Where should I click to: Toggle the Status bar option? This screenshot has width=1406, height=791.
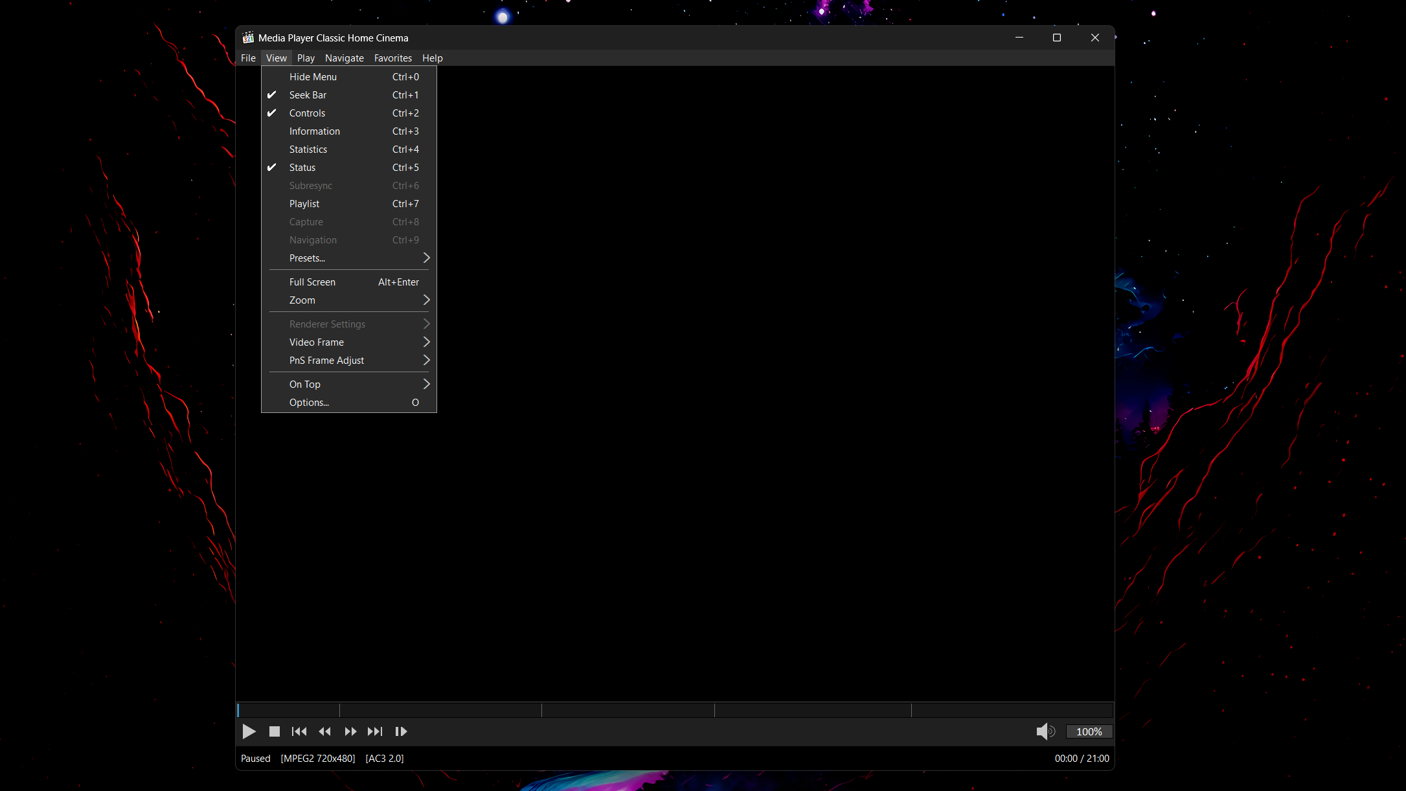click(349, 168)
